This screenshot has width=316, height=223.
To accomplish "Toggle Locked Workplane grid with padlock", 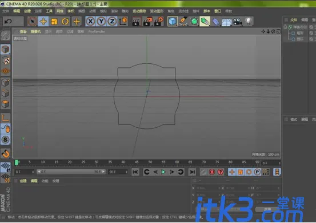I will click(x=6, y=167).
